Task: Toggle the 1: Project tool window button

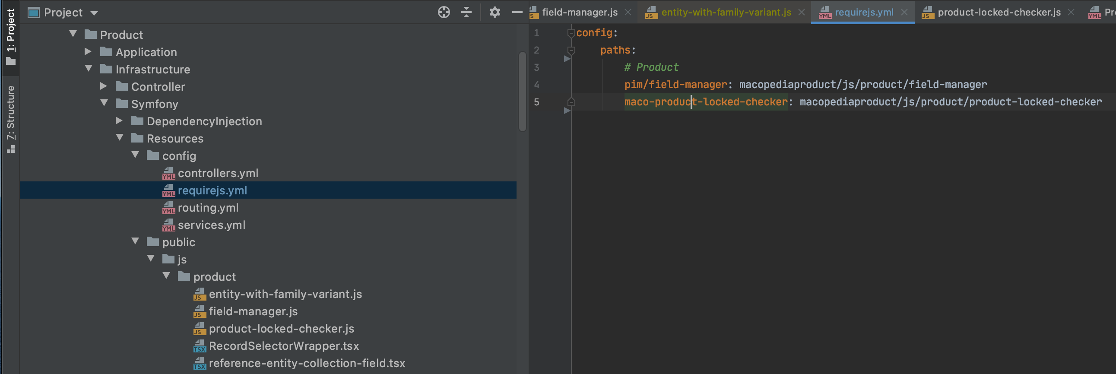Action: coord(10,36)
